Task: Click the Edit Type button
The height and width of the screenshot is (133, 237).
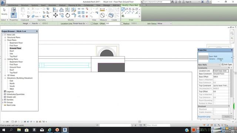Action: pyautogui.click(x=227, y=65)
